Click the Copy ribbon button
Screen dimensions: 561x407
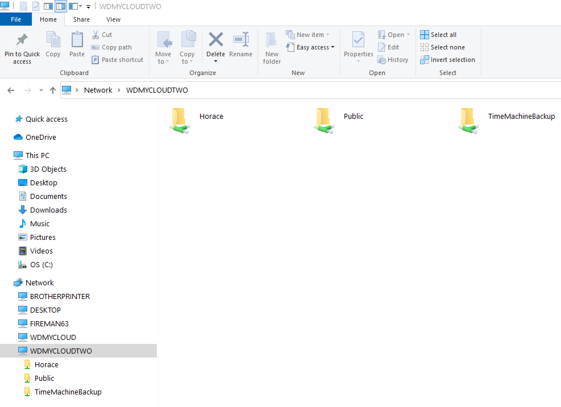click(53, 44)
